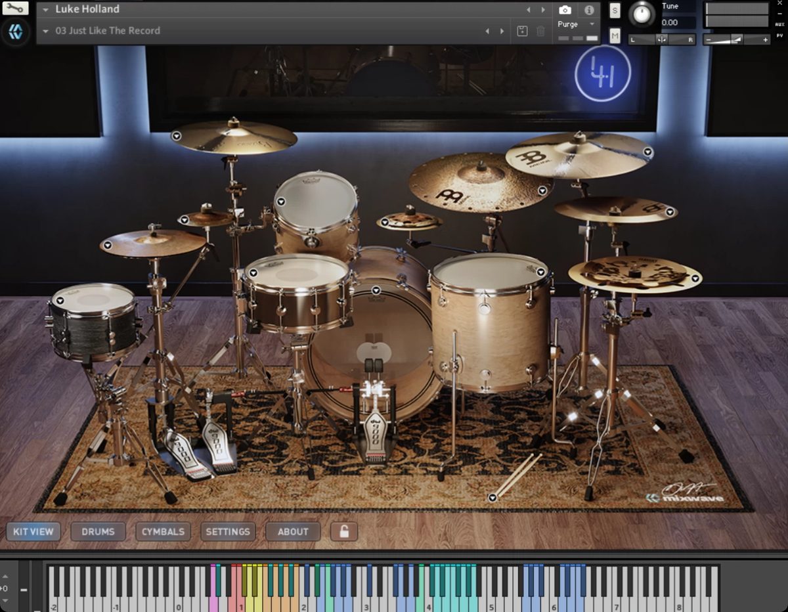Viewport: 788px width, 612px height.
Task: Click the volume minus icon
Action: (708, 39)
